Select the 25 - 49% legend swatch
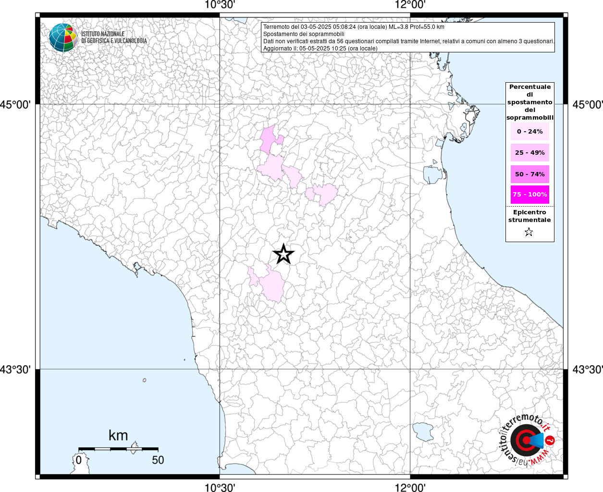 click(530, 152)
